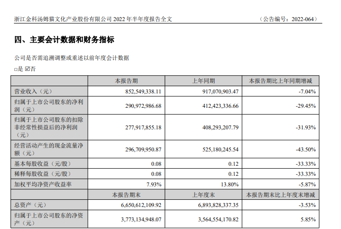Select the value 290,972,986.68

tap(143, 106)
